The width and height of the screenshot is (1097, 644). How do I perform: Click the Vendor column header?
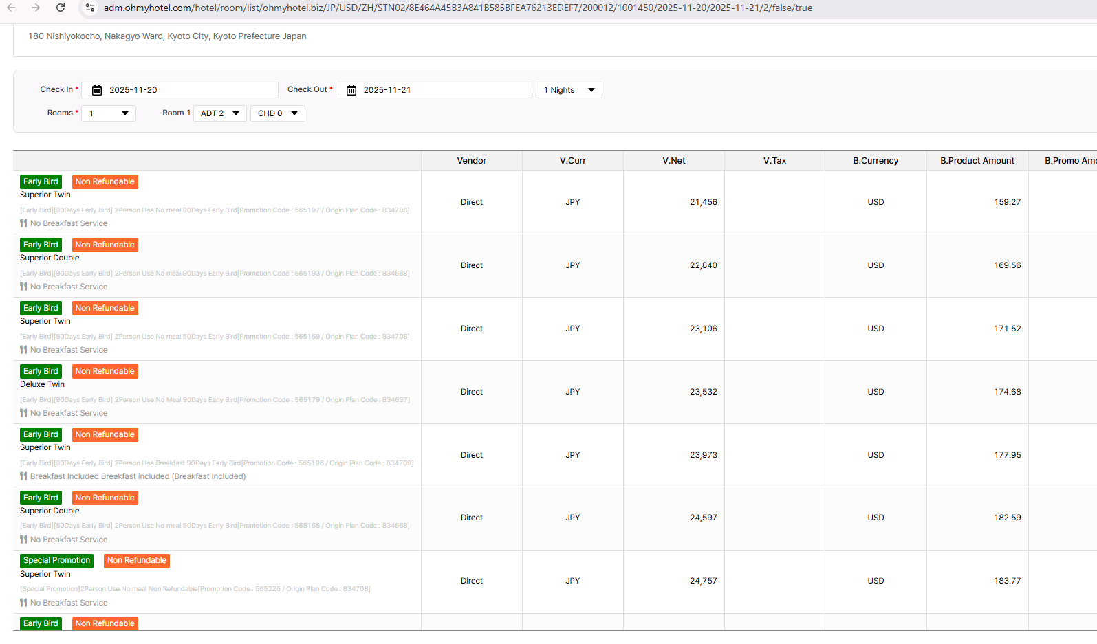pos(471,161)
